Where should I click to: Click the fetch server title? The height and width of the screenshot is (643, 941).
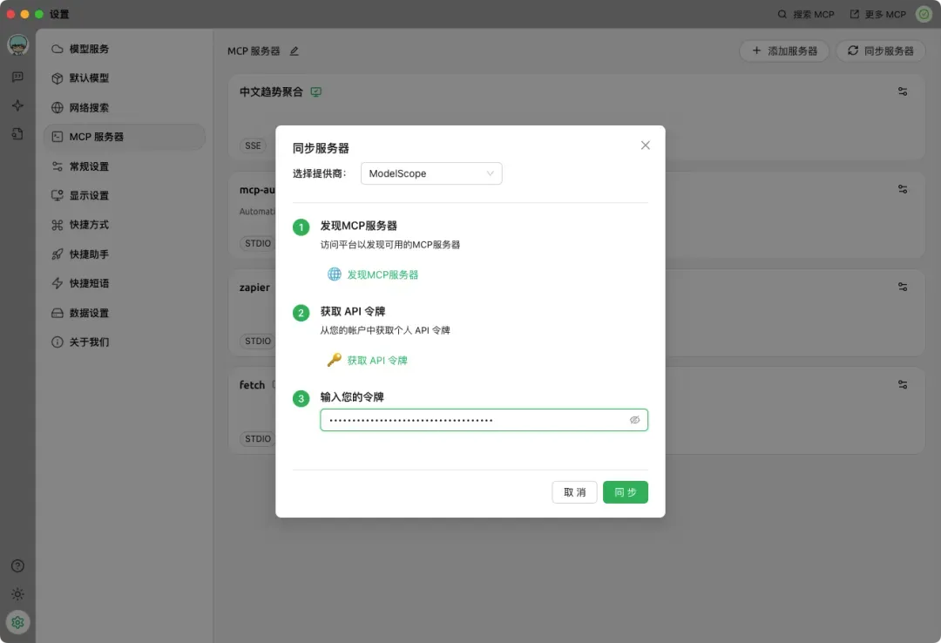click(x=252, y=385)
